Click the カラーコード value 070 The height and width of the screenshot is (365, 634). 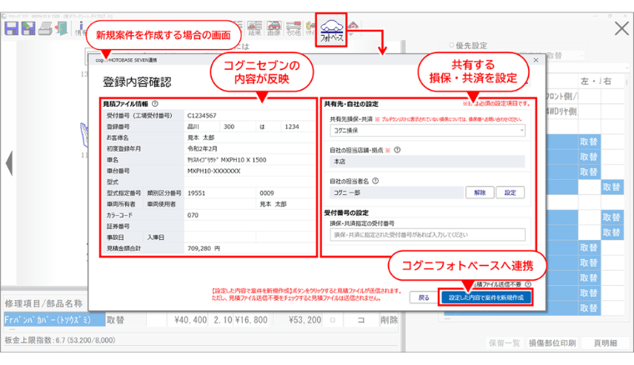[193, 215]
